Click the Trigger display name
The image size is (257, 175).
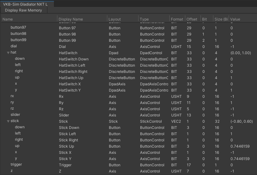point(65,165)
